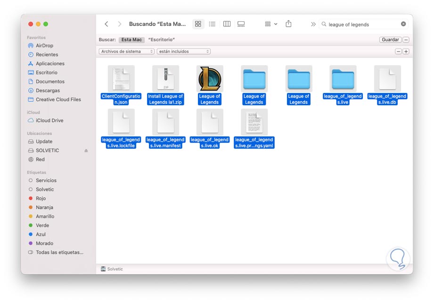Go back with the left arrow button
The width and height of the screenshot is (434, 302).
pos(106,24)
